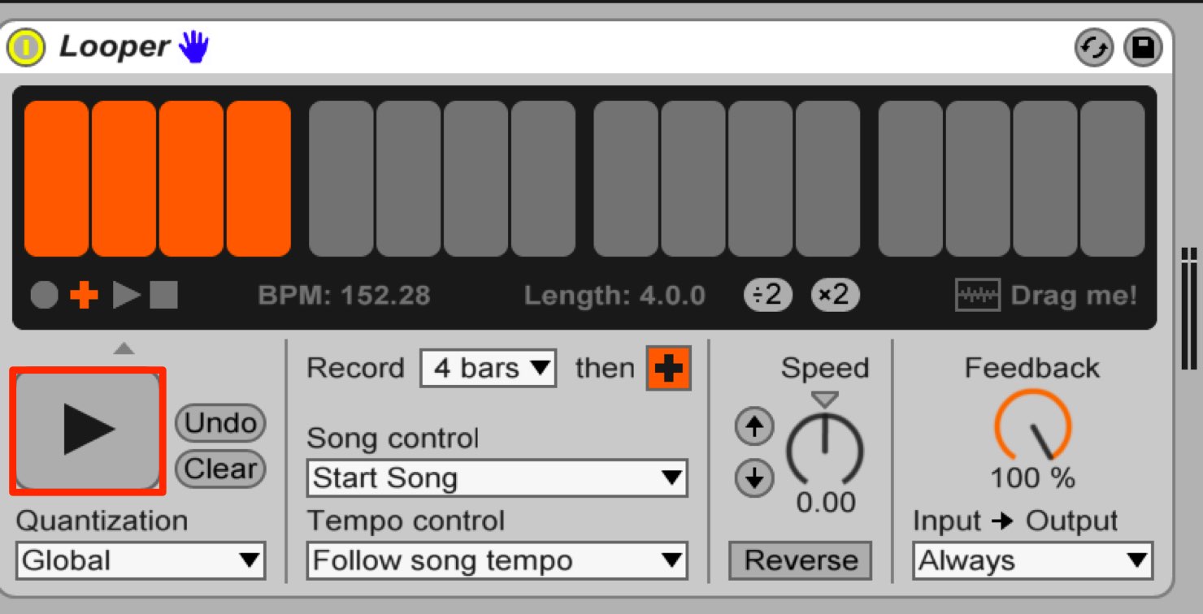Halve the loop length with ÷2
Screen dimensions: 1203x614
(768, 296)
